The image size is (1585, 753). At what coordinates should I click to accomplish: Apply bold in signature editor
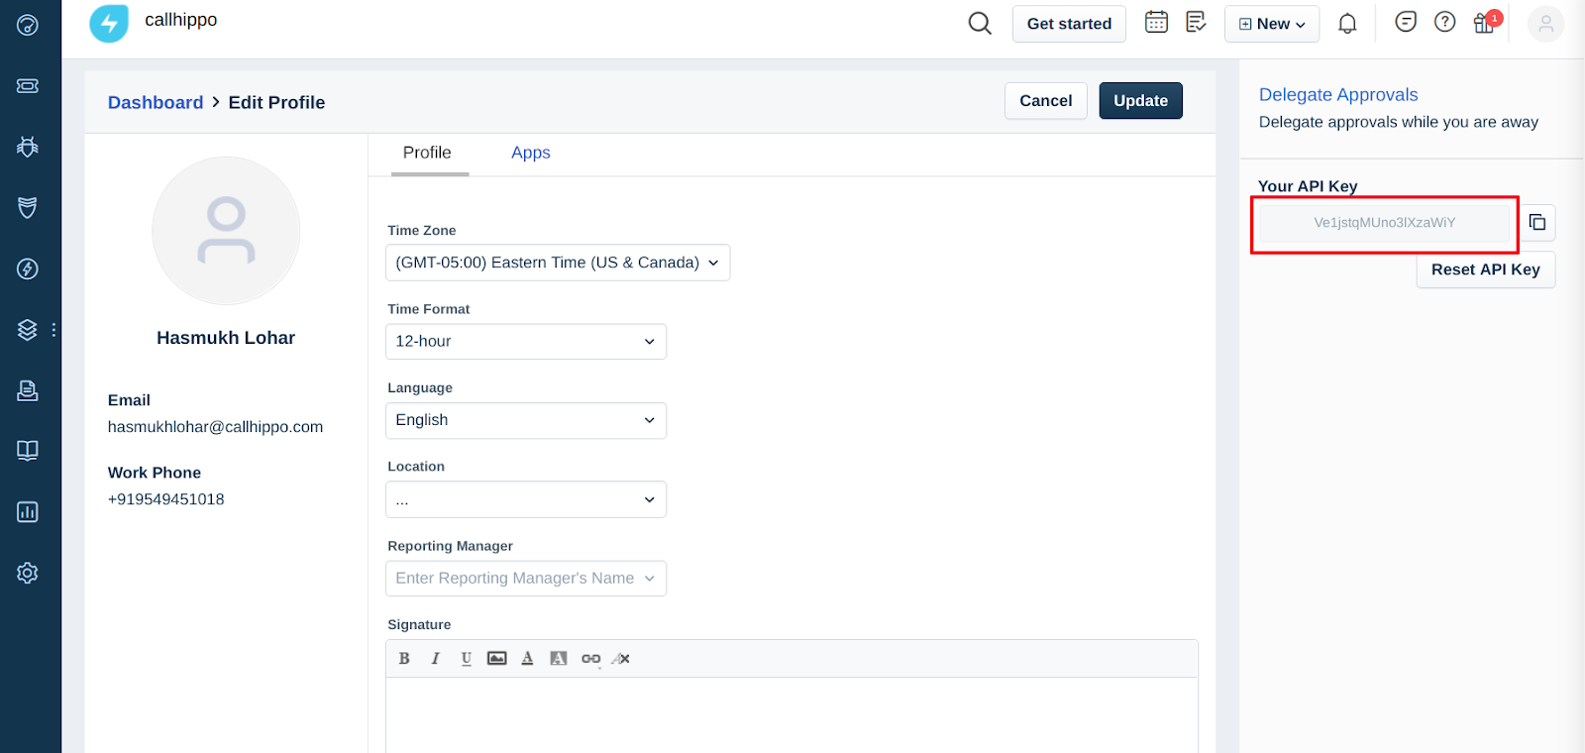pos(404,659)
